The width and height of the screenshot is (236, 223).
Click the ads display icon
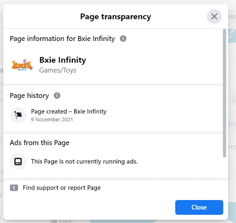pos(18,162)
